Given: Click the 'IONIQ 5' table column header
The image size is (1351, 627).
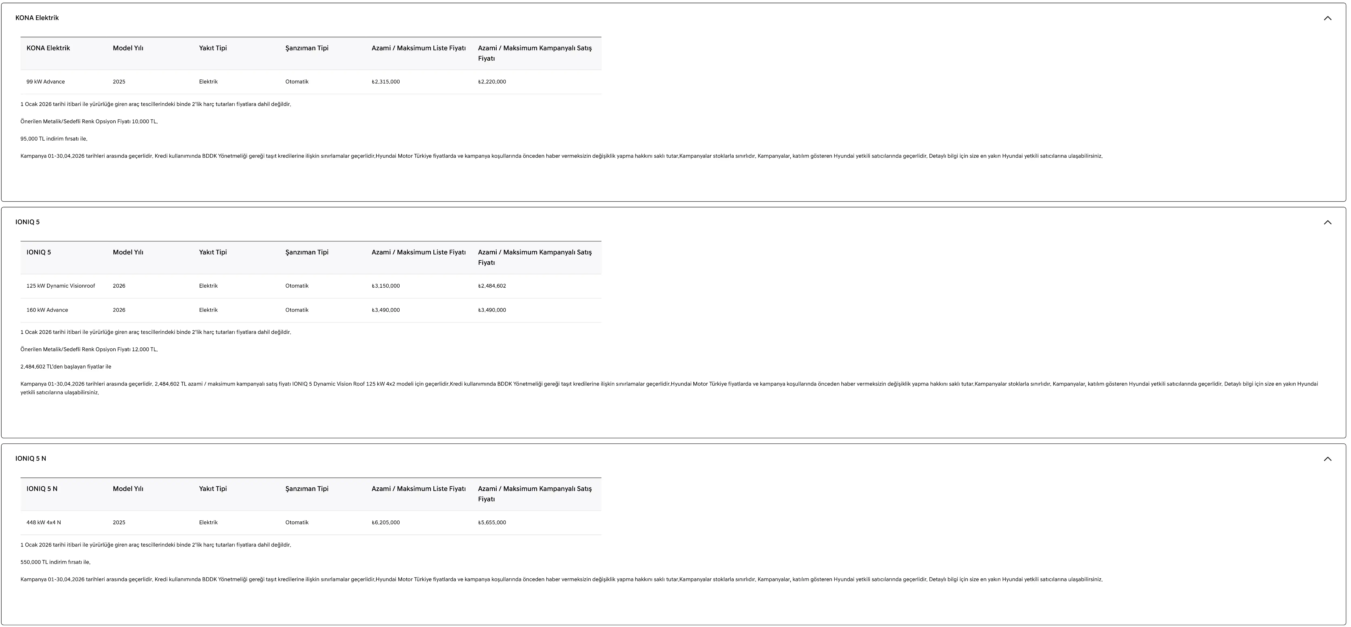Looking at the screenshot, I should pyautogui.click(x=39, y=252).
